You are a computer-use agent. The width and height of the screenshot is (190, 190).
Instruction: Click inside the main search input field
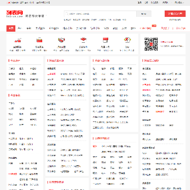(x=100, y=14)
